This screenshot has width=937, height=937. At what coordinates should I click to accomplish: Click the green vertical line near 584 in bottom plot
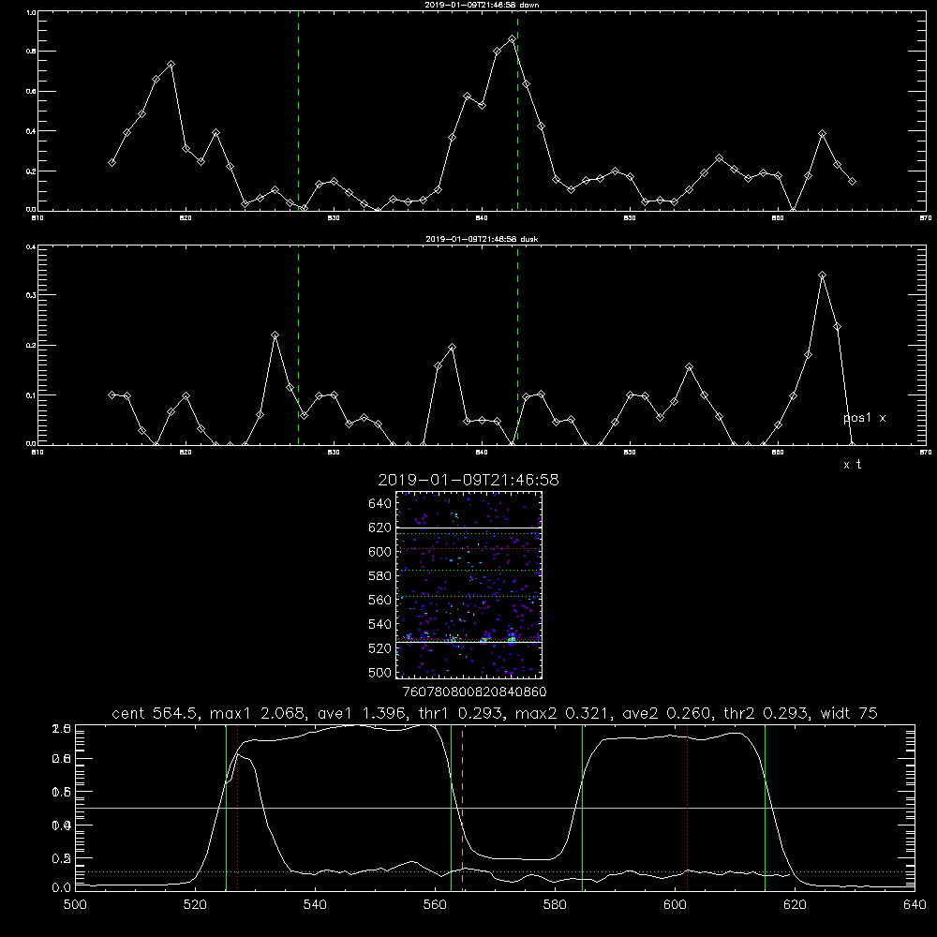click(583, 808)
